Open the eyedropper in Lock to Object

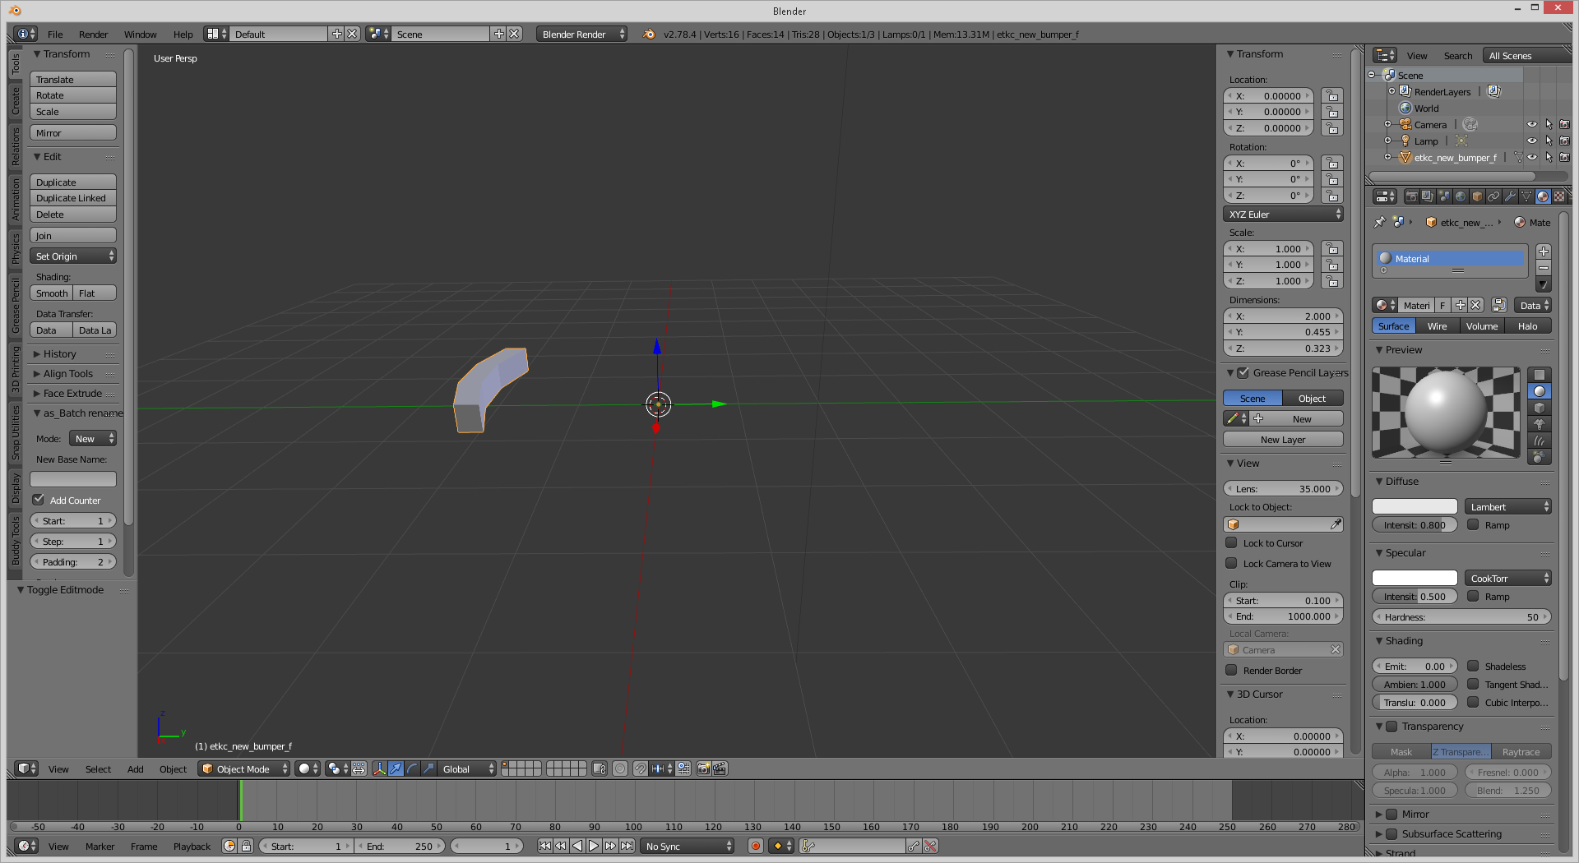[x=1336, y=524]
